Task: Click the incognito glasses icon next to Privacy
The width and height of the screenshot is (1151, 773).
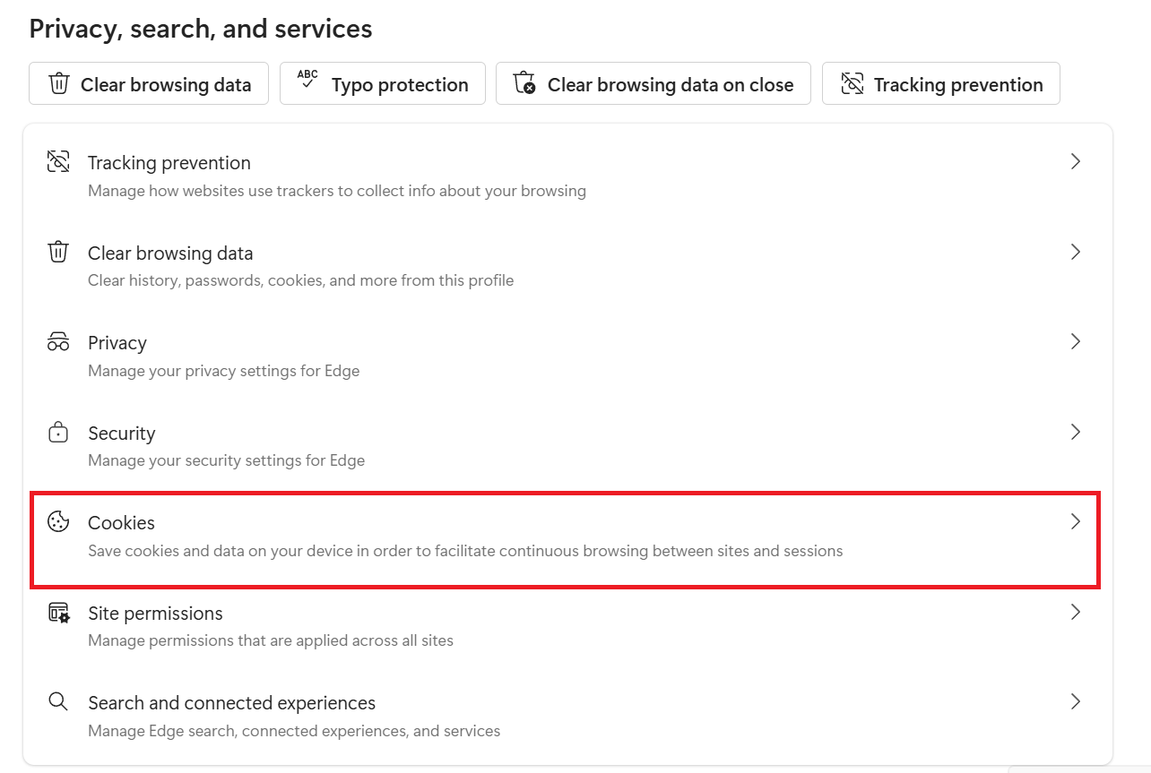Action: coord(58,342)
